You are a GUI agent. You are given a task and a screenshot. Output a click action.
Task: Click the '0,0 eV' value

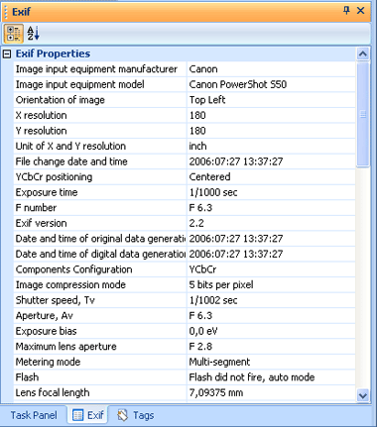[203, 331]
